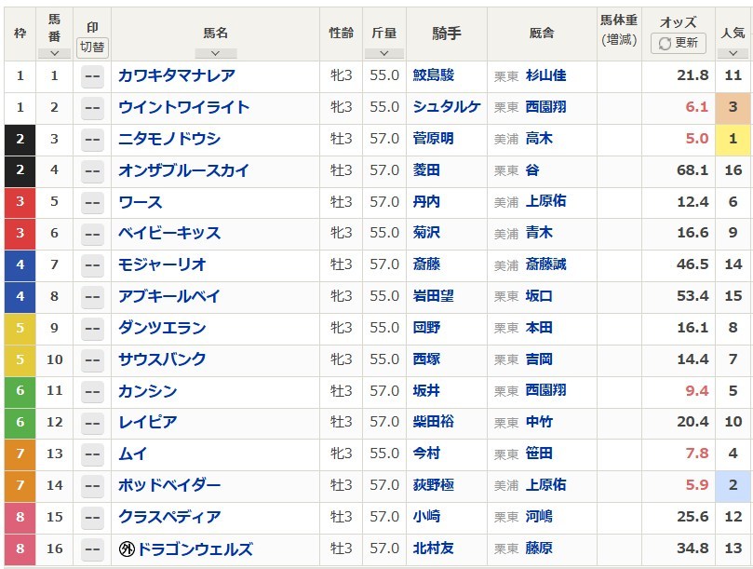The image size is (753, 569).
Task: Open trainer 藤原 stable page
Action: [539, 549]
